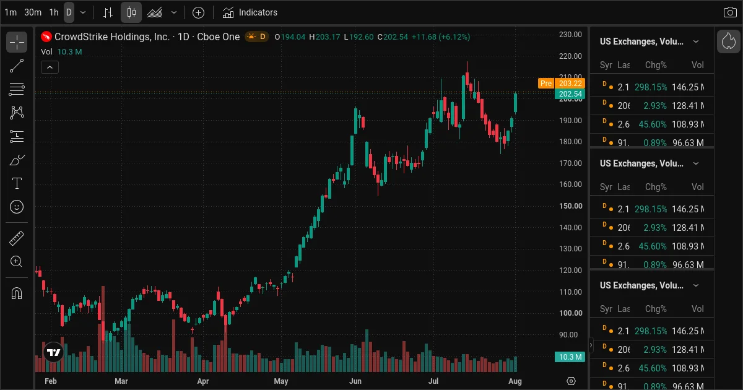743x390 pixels.
Task: Open the hotlists flame panel
Action: point(729,41)
